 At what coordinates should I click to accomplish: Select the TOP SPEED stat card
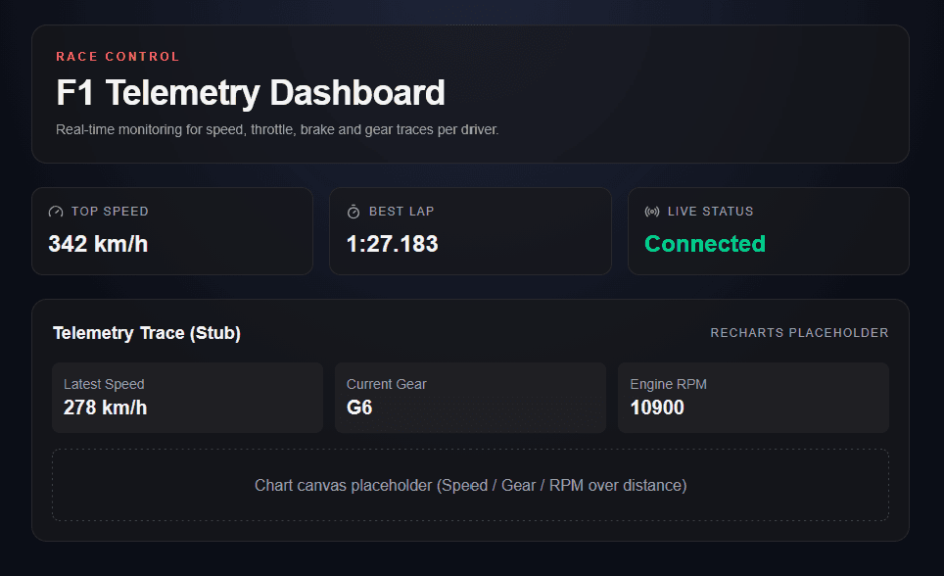(172, 231)
